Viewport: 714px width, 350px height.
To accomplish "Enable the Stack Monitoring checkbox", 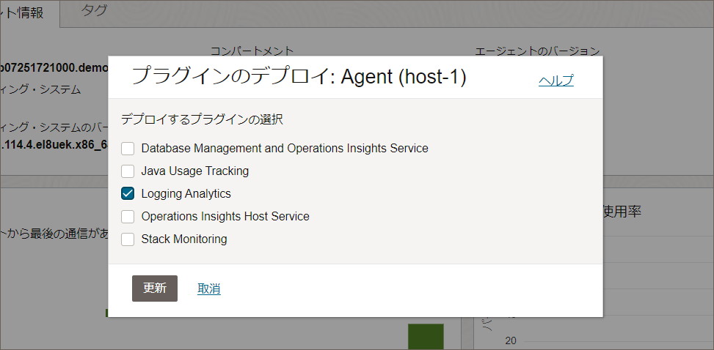I will click(128, 239).
